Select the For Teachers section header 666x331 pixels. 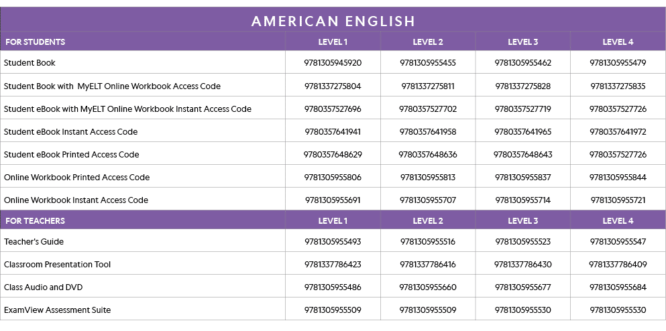34,221
